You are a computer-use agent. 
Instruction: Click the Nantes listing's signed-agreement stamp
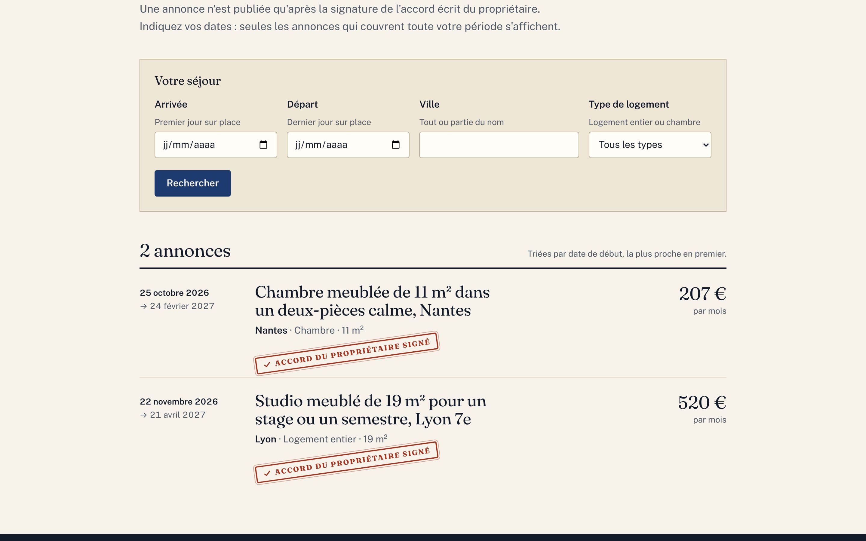(x=346, y=353)
